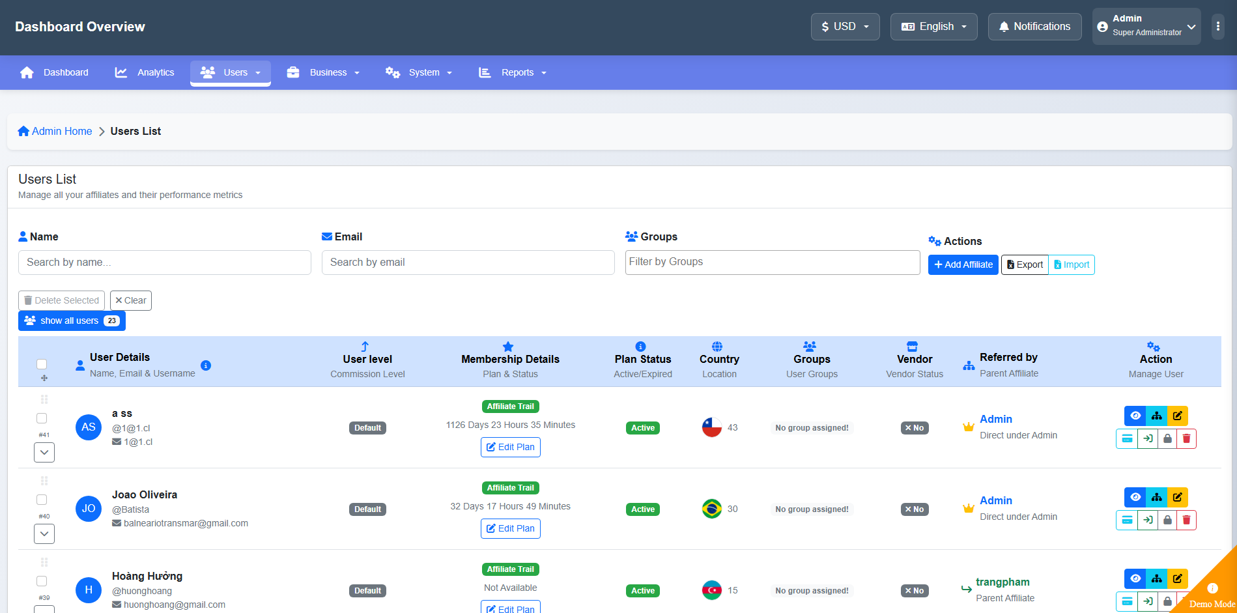
Task: Open the USD currency dropdown
Action: point(845,27)
